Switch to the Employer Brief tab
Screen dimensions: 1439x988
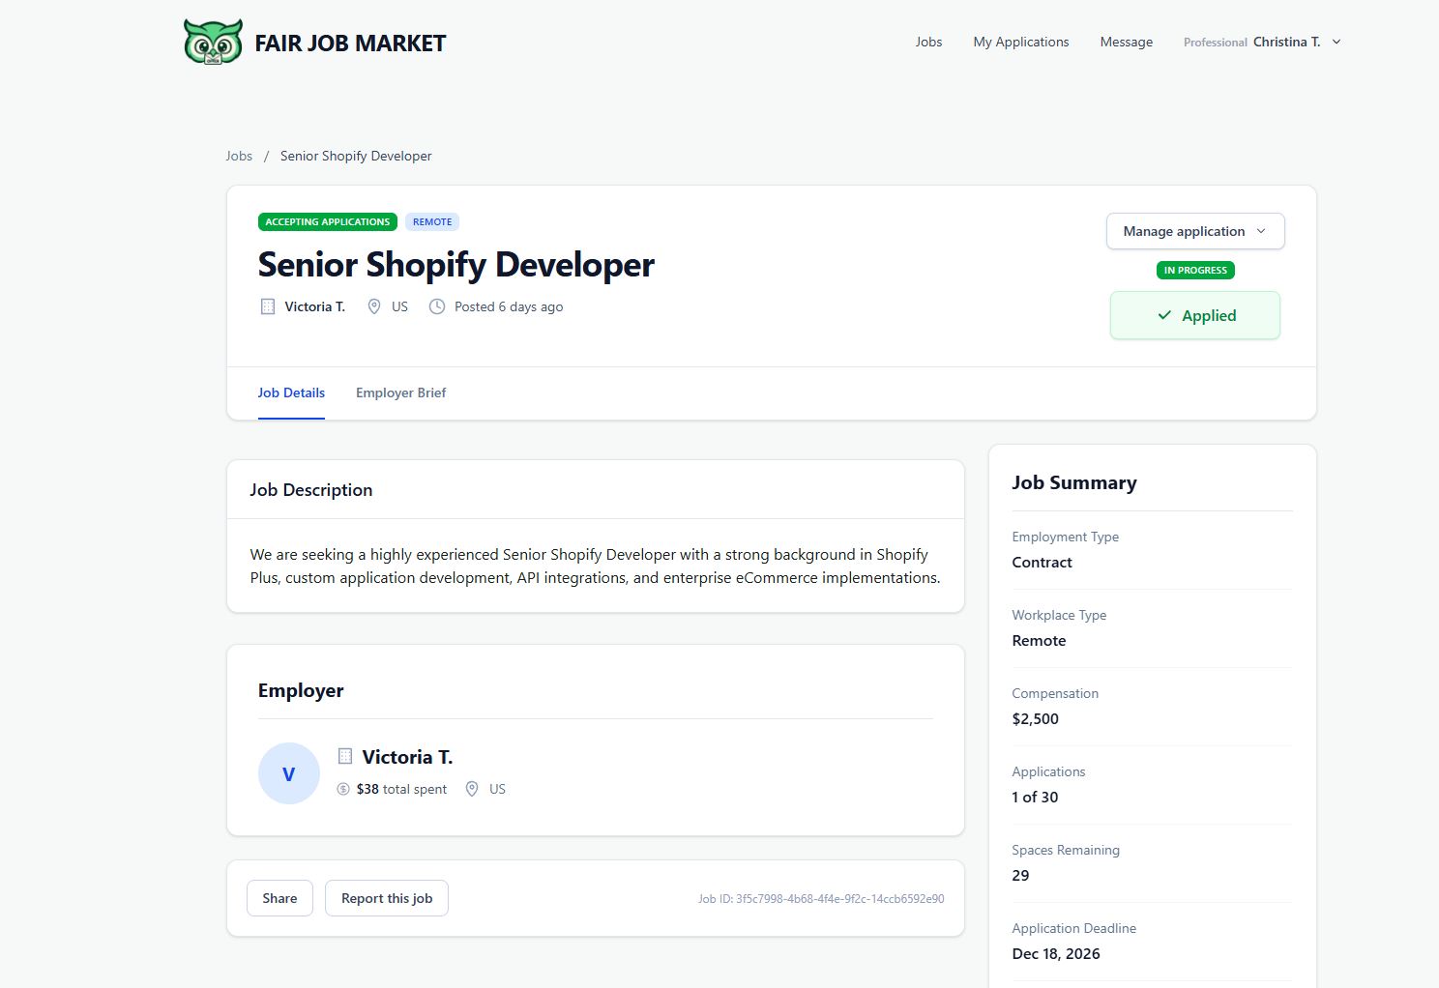(x=401, y=392)
